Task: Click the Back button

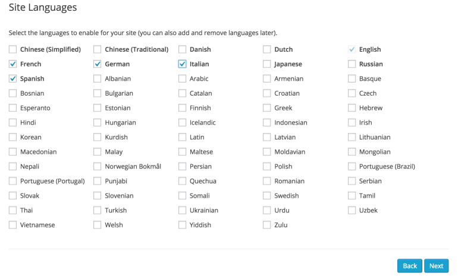Action: click(409, 266)
